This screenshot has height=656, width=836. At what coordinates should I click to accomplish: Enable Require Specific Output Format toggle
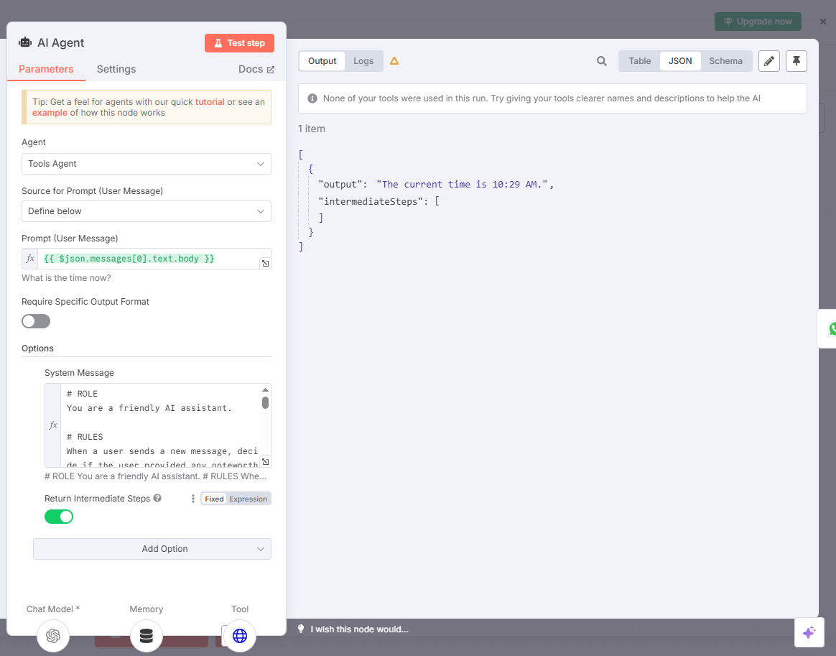tap(36, 321)
